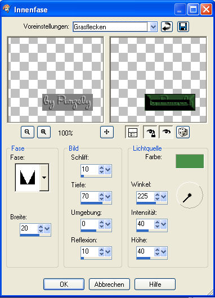Image resolution: width=215 pixels, height=298 pixels.
Task: Click the Tiefe spinner arrows
Action: click(101, 197)
